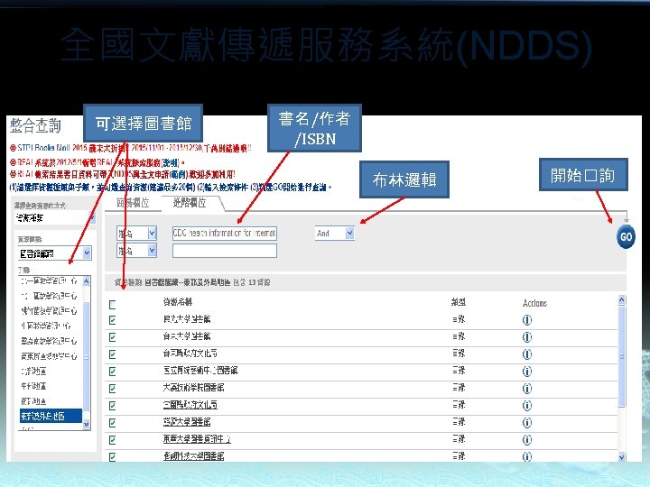Open info icon for 大漢技術學院圖書館 row
Viewport: 650px width, 487px height.
pos(526,389)
